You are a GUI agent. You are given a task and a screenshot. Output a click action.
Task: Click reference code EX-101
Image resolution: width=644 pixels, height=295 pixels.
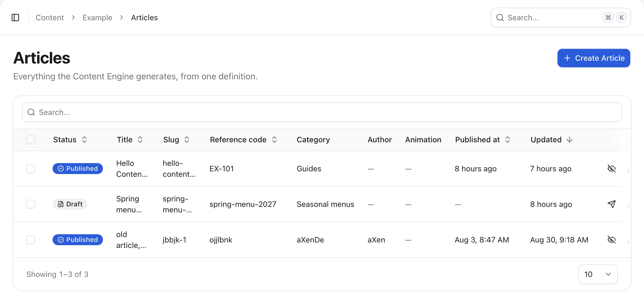[x=222, y=169]
